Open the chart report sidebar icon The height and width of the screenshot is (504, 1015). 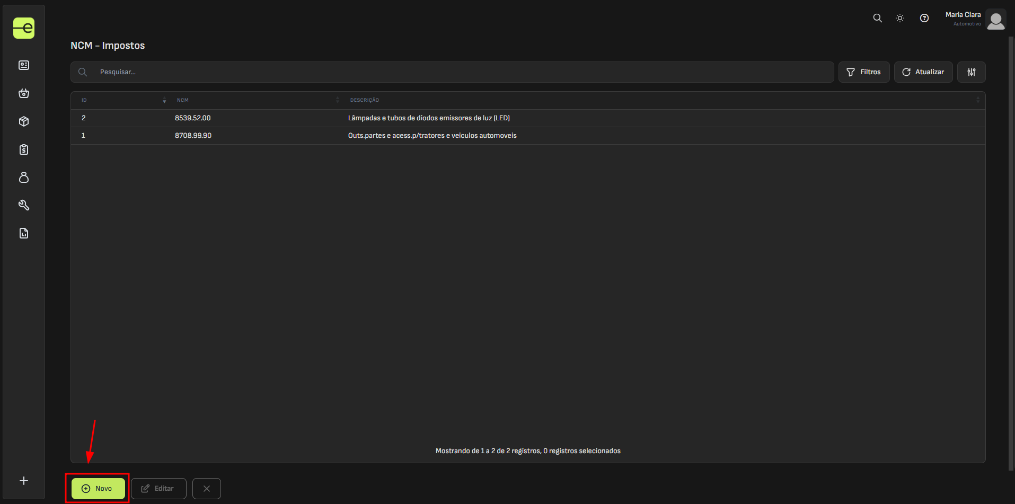click(x=24, y=233)
